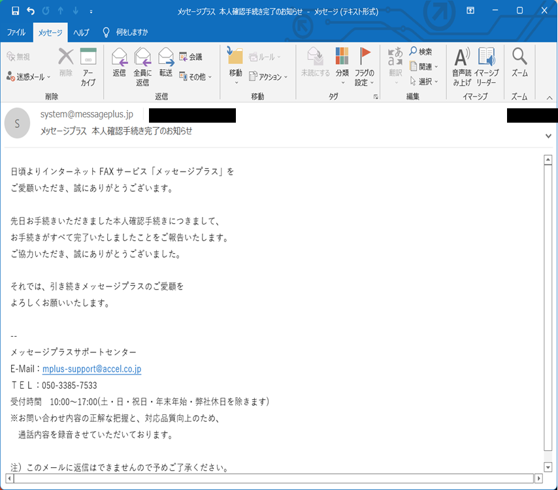558x490 pixels.
Task: Expand the その他 reply options
Action: 195,77
